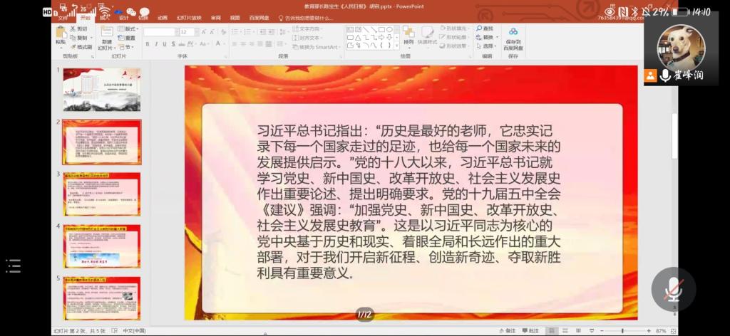Screen dimensions: 730x336
Task: Select slide 4 thumbnail
Action: coord(102,246)
